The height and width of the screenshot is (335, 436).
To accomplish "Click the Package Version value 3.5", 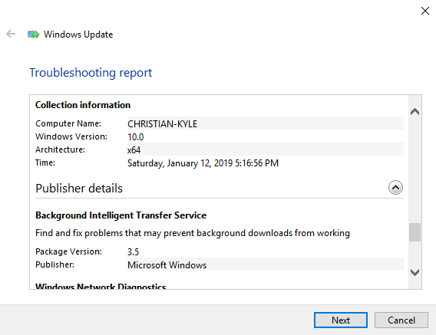I will tap(133, 252).
